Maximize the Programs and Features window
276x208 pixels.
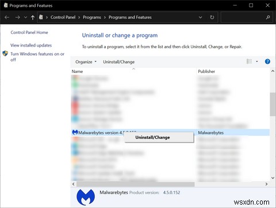click(251, 5)
